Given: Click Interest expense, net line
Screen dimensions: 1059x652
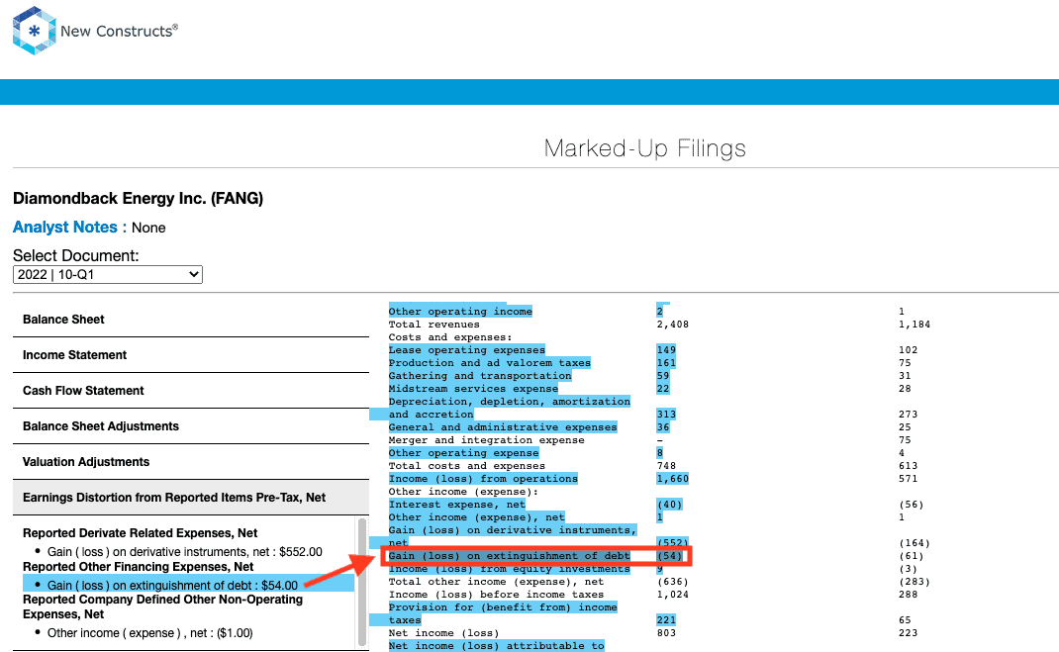Looking at the screenshot, I should coord(456,505).
